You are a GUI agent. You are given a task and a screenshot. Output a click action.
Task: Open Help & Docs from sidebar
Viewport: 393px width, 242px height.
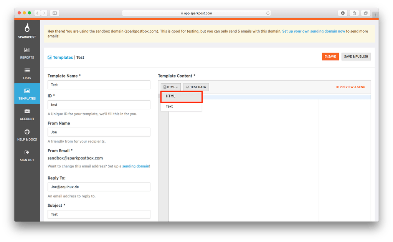tap(27, 135)
